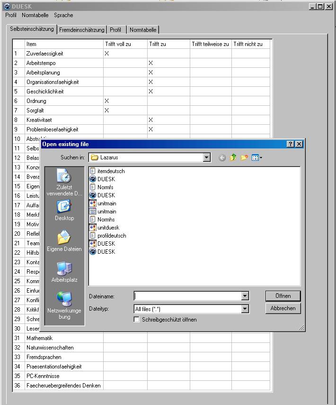Click the Item column header
The height and width of the screenshot is (405, 336).
(x=64, y=44)
